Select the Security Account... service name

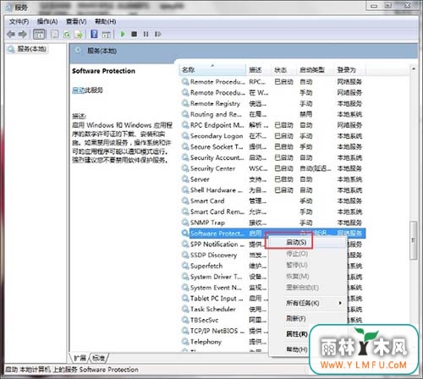[x=217, y=157]
